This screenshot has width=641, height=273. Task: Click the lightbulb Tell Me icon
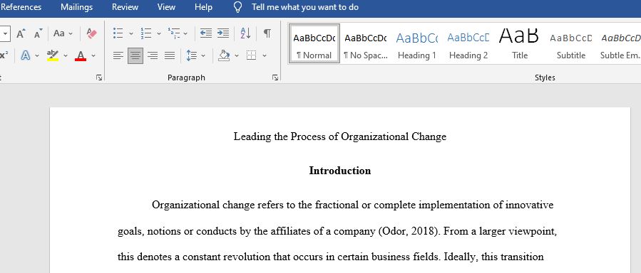(x=237, y=7)
